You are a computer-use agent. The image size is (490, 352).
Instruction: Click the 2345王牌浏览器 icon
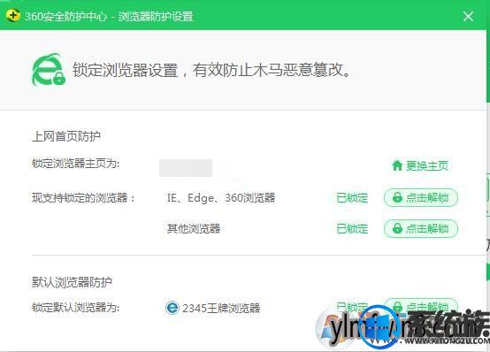click(172, 308)
